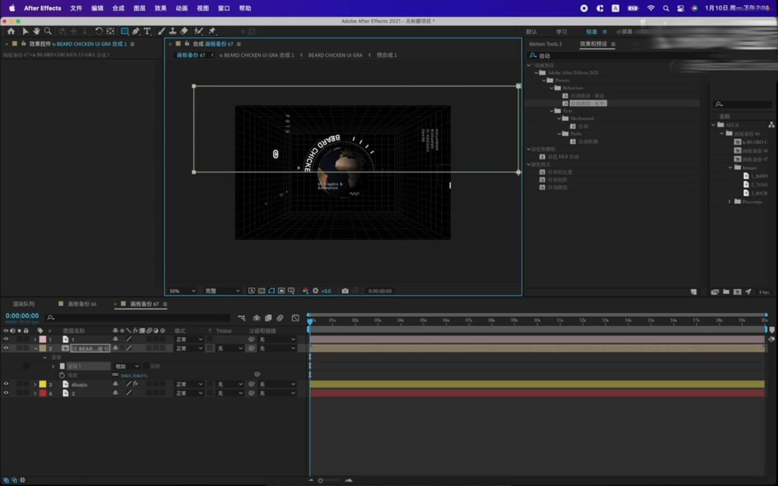This screenshot has width=778, height=486.
Task: Toggle visibility of the BEAR layer 2
Action: [x=6, y=348]
